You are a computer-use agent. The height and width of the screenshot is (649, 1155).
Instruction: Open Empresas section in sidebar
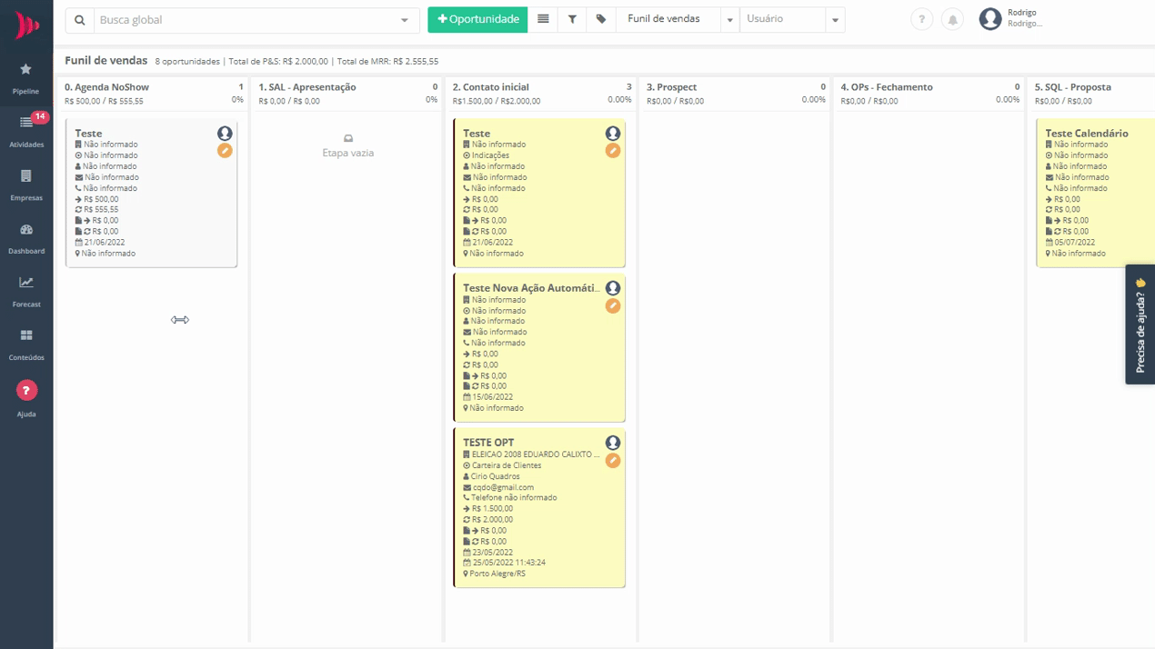pos(26,183)
